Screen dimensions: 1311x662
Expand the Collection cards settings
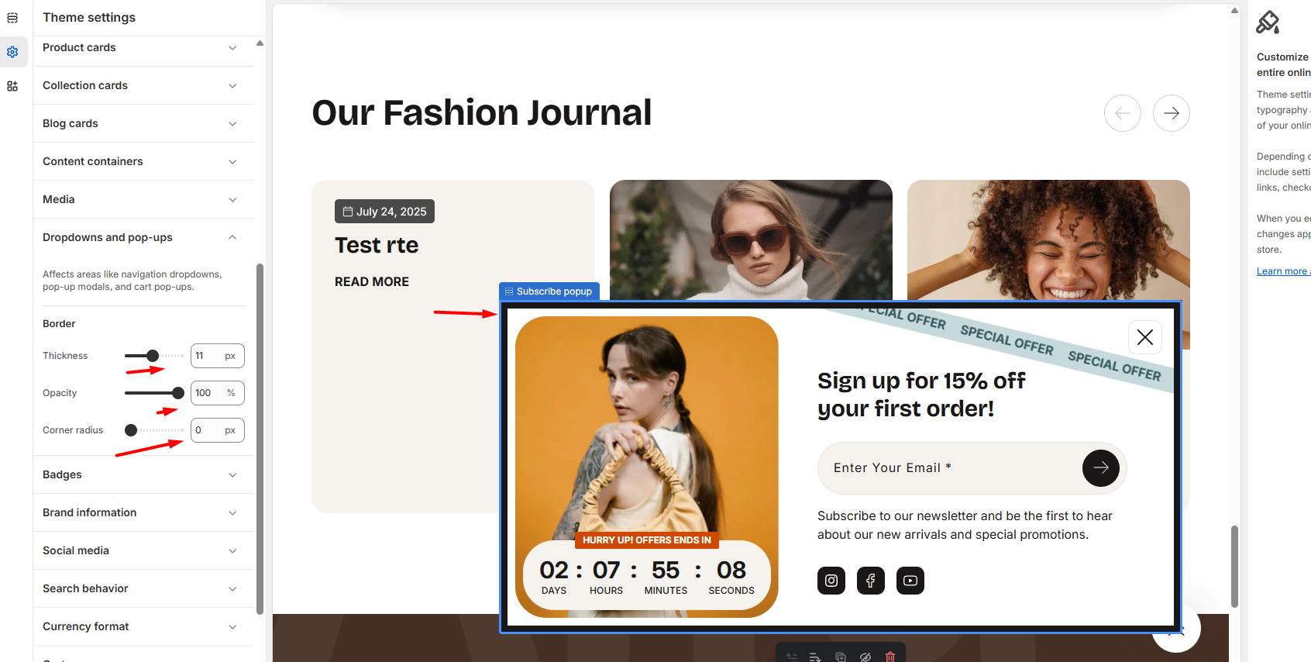(x=143, y=85)
